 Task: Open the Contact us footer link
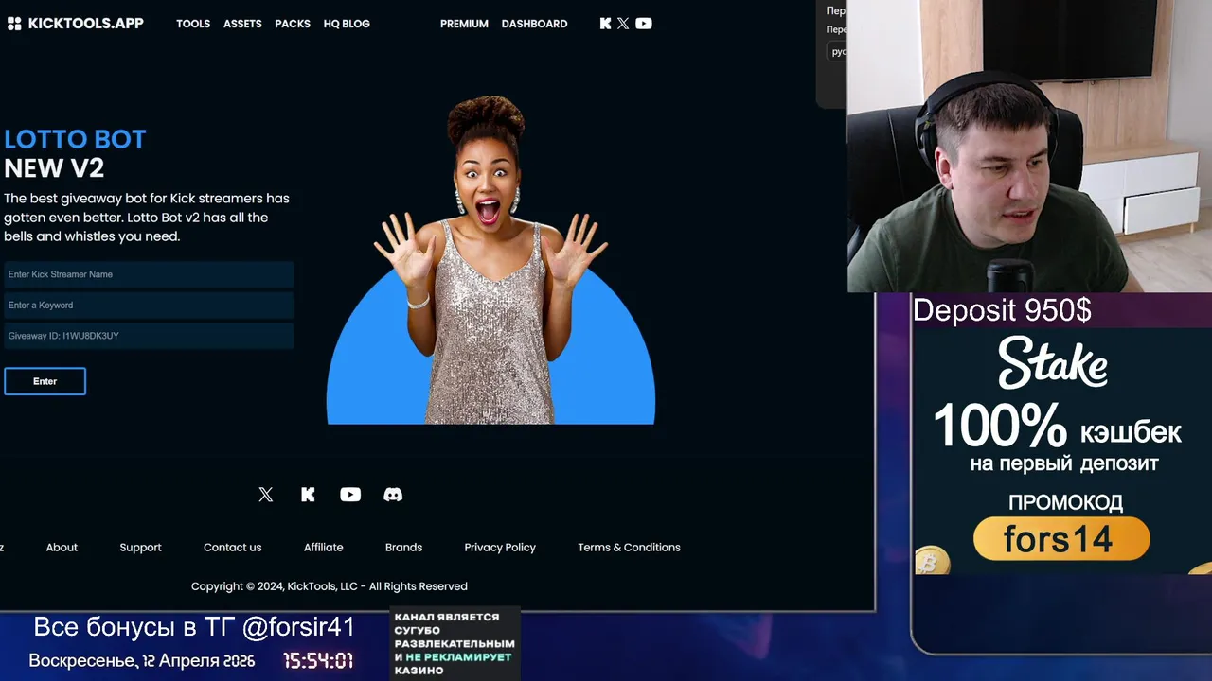click(x=232, y=548)
